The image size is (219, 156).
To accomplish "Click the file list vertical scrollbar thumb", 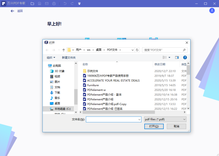I will 188,70.
